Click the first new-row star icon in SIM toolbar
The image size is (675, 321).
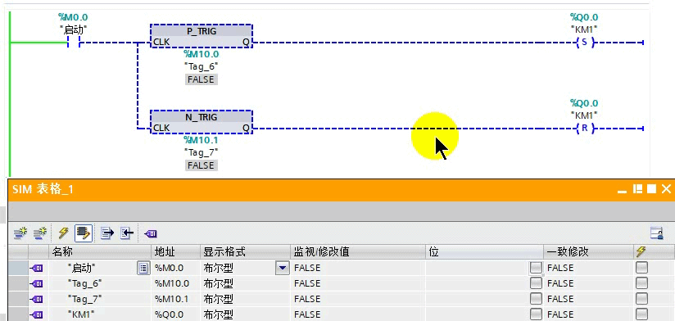coord(20,233)
